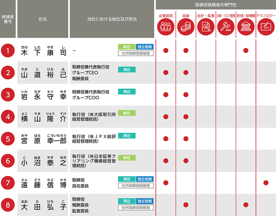
Task: Click the 再任 tag for 山道裕己
Action: click(127, 70)
